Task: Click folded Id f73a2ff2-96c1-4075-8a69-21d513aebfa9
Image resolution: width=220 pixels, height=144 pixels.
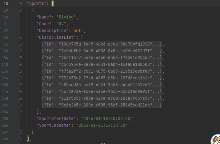Action: [x=102, y=71]
